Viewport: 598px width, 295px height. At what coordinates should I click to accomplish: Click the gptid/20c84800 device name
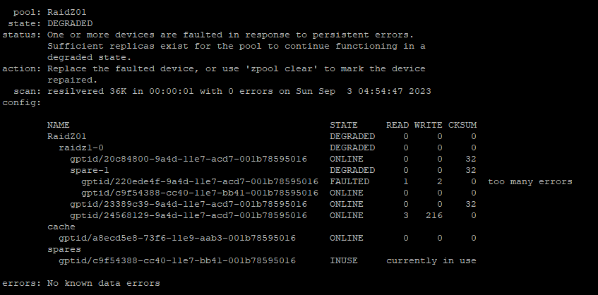[x=189, y=159]
